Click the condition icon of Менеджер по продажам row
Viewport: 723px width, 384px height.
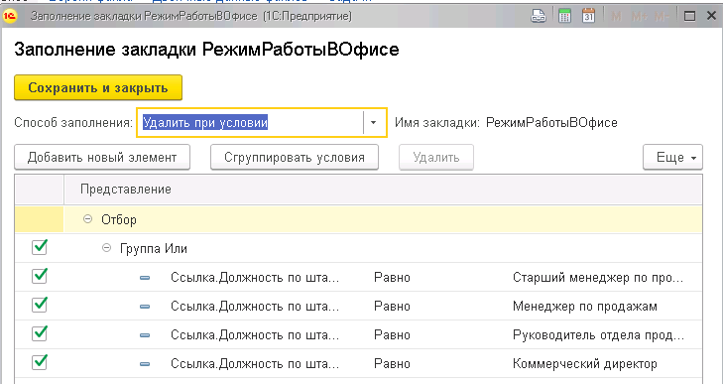145,307
